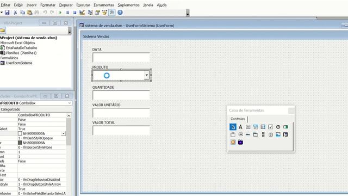This screenshot has height=196, width=348.
Task: Click the Formulários folder node
Action: 9,58
